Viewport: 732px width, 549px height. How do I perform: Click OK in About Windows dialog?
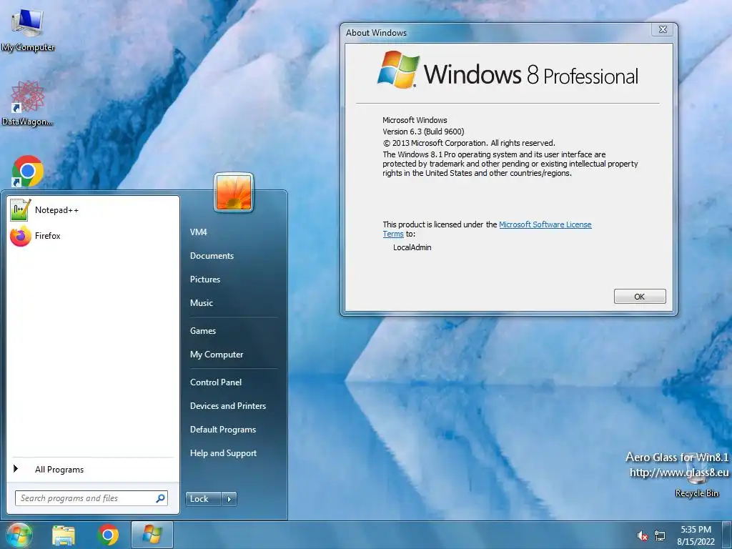(640, 297)
